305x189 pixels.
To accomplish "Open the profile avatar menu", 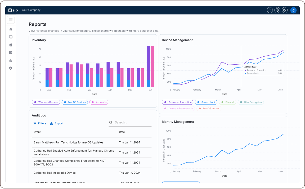I will click(293, 10).
